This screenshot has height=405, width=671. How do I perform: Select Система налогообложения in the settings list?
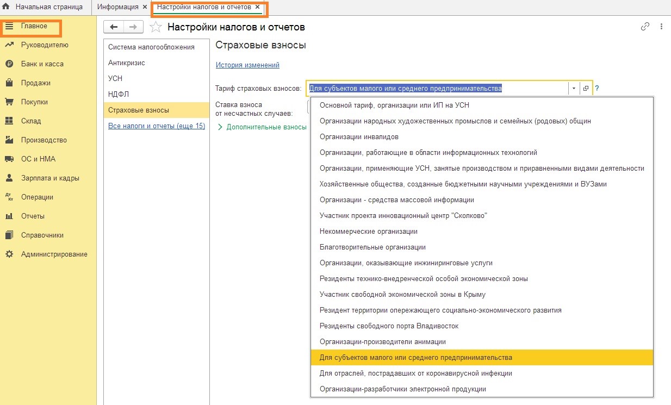[157, 47]
